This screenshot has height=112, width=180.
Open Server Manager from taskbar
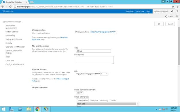11,109
